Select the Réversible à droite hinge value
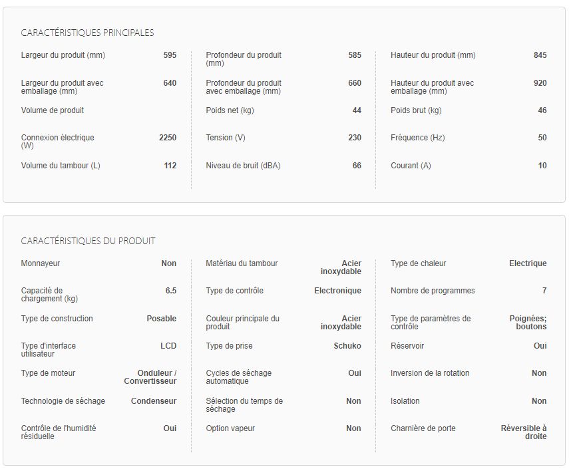 click(524, 432)
